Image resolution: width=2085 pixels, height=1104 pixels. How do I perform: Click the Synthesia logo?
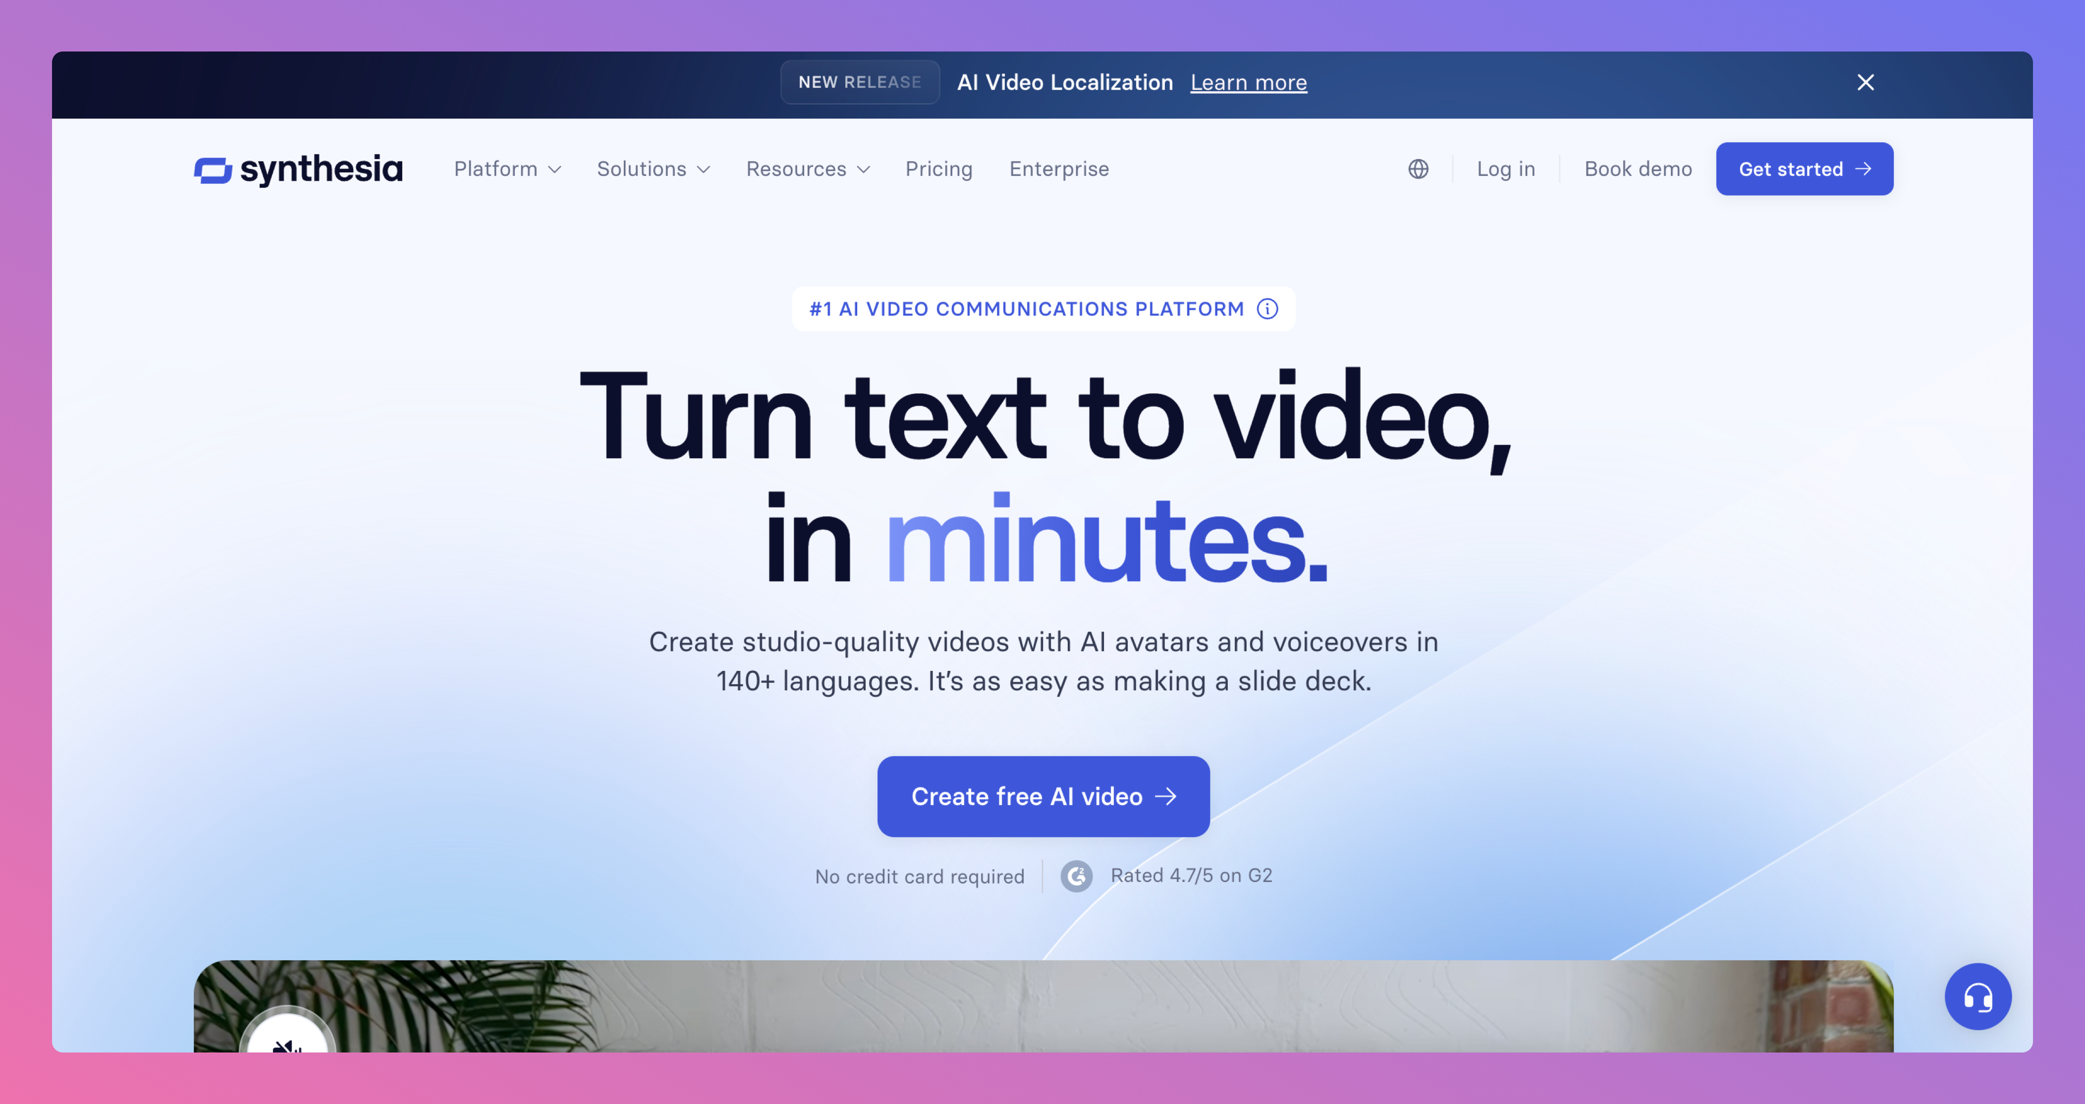[298, 169]
